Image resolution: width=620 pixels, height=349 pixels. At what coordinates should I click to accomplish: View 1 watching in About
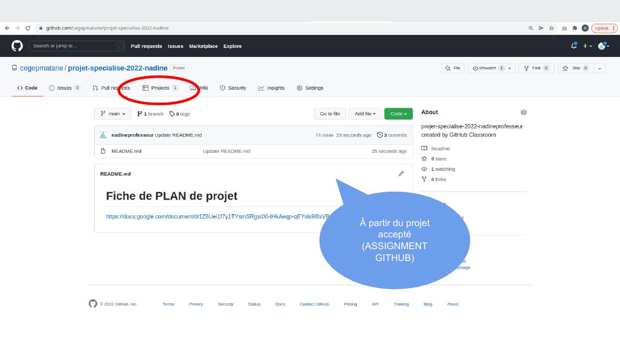point(443,169)
